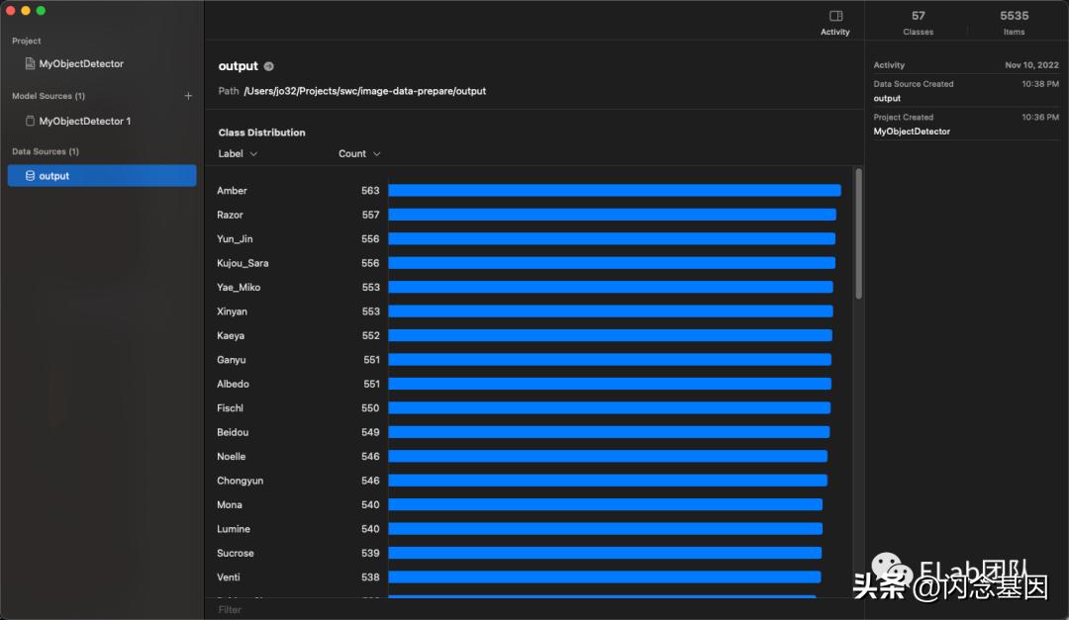Click the green fullscreen window button
This screenshot has width=1069, height=620.
(x=41, y=10)
